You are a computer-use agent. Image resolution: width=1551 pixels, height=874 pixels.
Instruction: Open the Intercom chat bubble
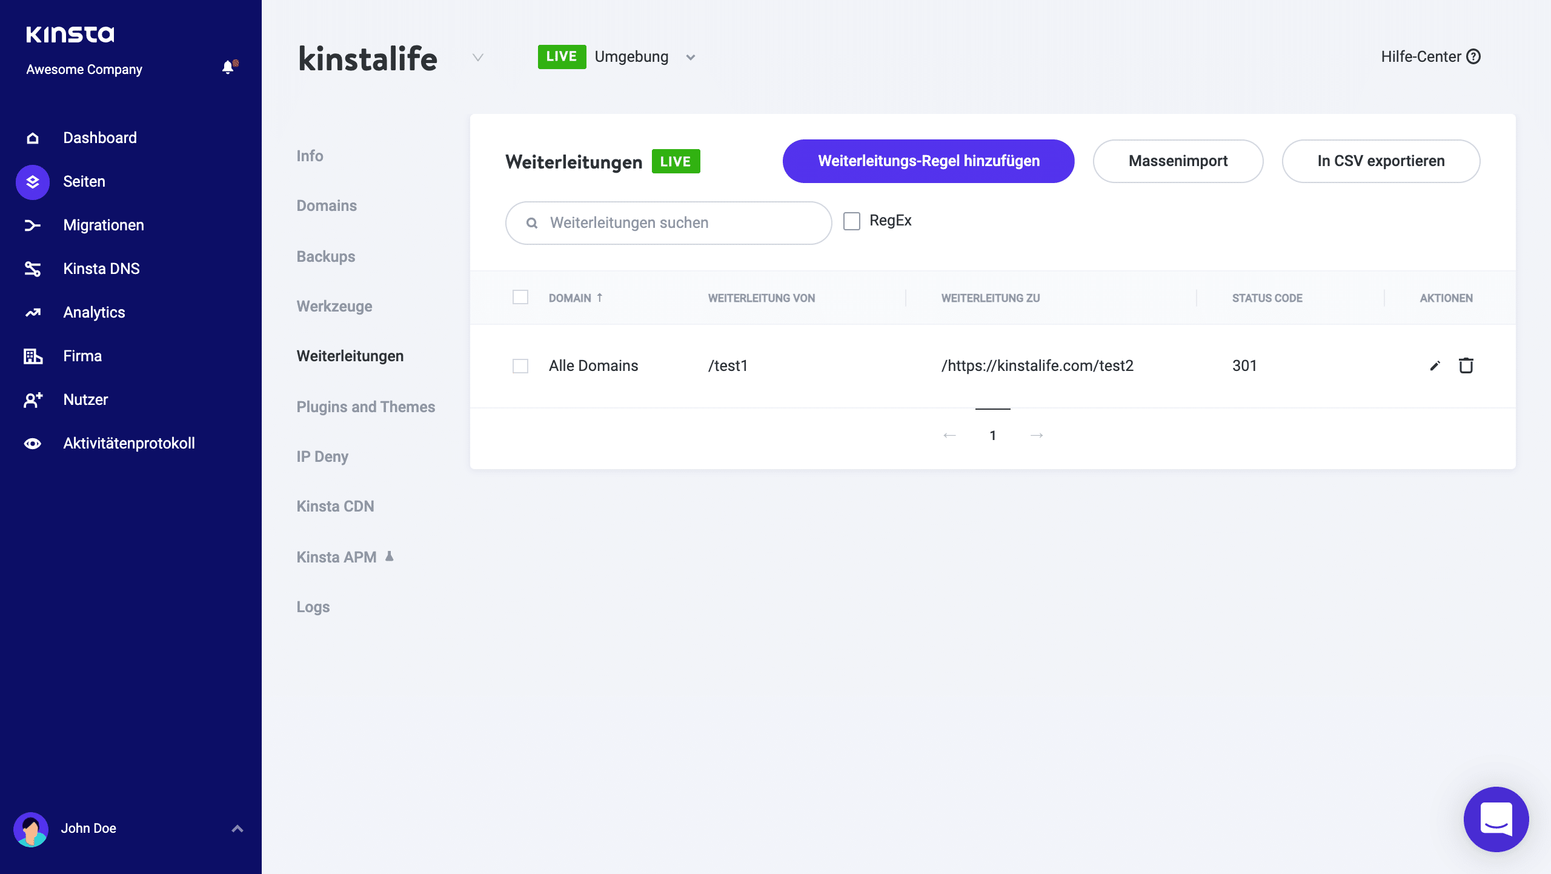tap(1495, 819)
